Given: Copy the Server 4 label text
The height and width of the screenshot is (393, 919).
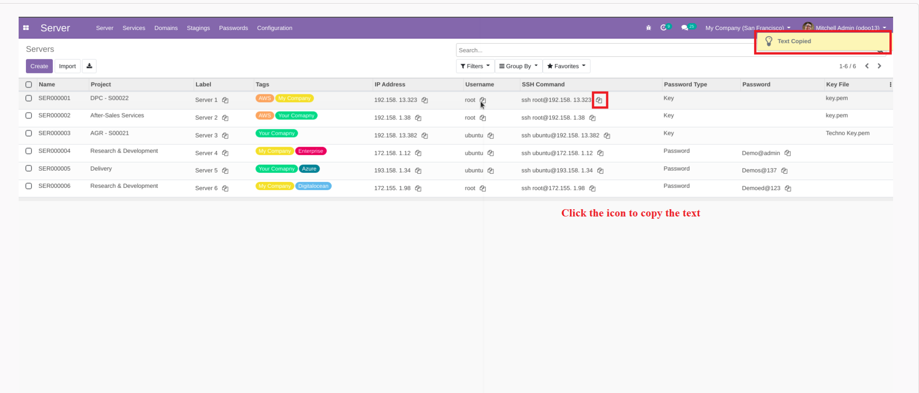Looking at the screenshot, I should pos(225,153).
